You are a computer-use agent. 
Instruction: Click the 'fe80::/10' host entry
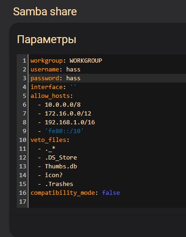pos(64,131)
